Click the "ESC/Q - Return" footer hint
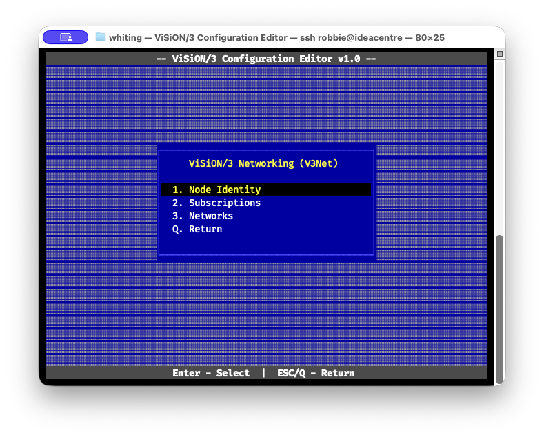Screen dimensions: 544x437 click(x=316, y=373)
